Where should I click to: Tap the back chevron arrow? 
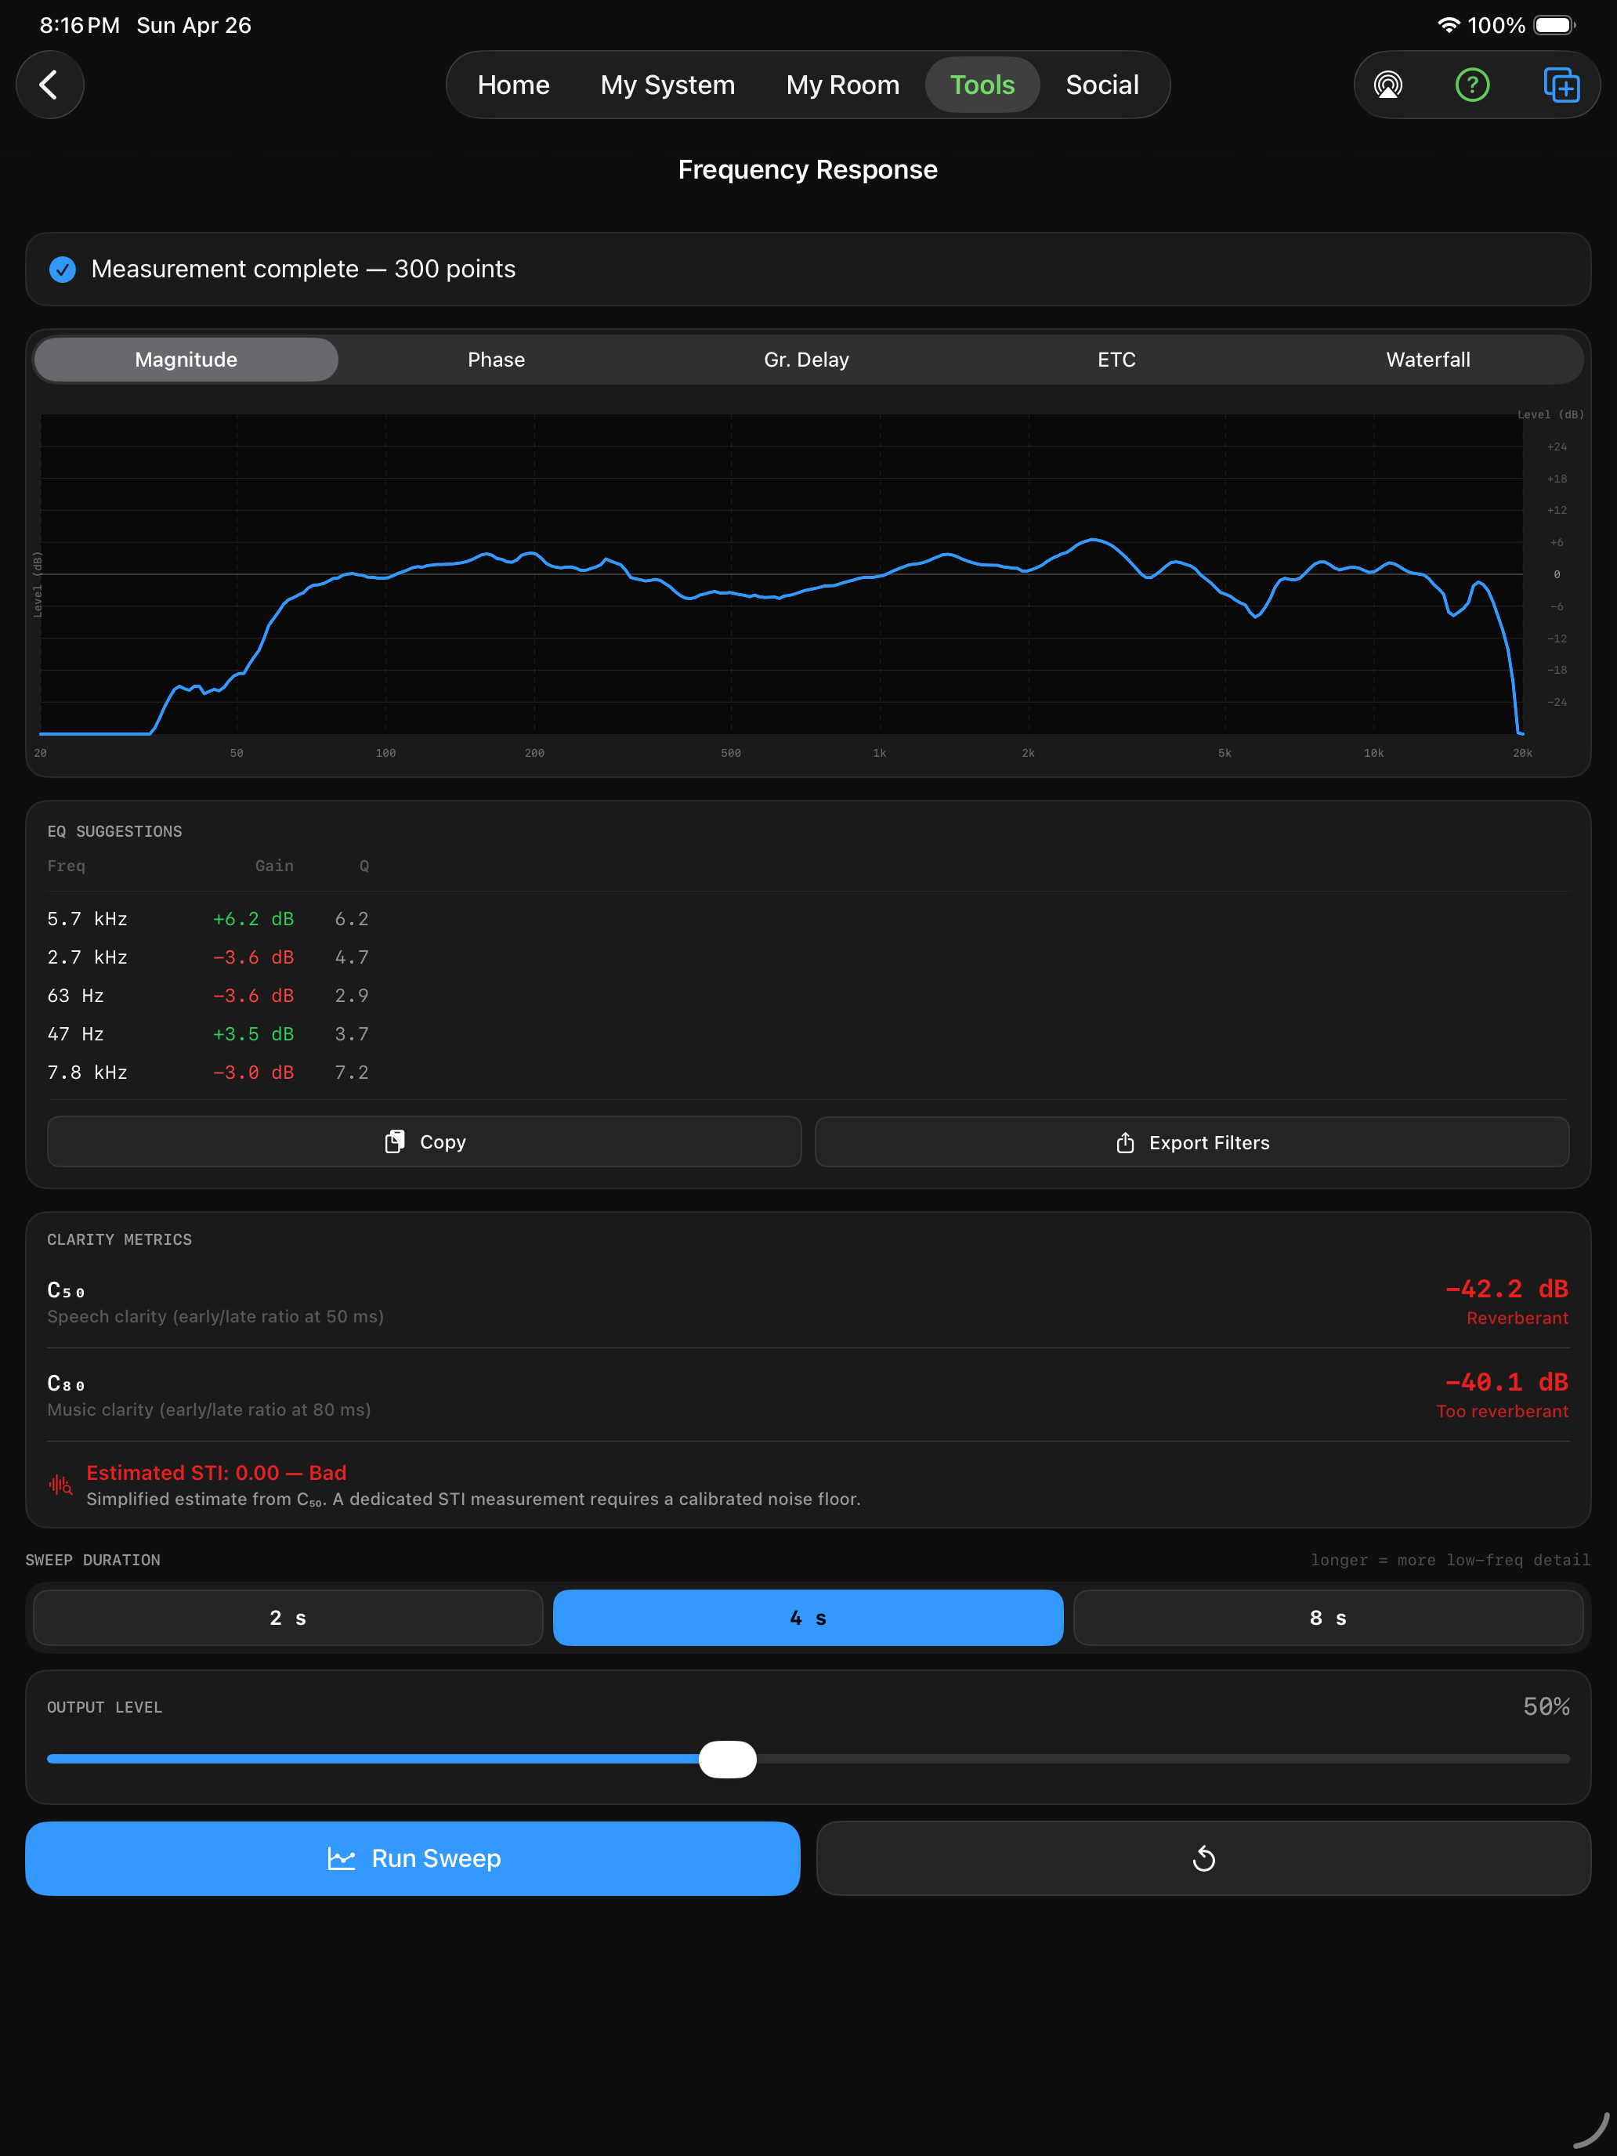click(49, 85)
